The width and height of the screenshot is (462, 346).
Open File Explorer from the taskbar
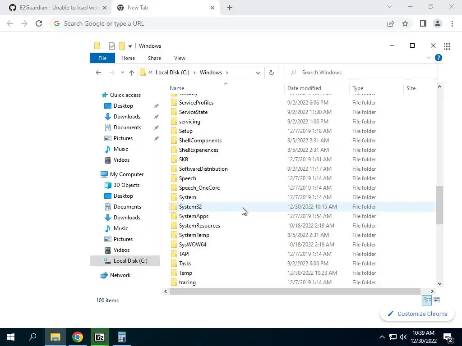[x=55, y=337]
